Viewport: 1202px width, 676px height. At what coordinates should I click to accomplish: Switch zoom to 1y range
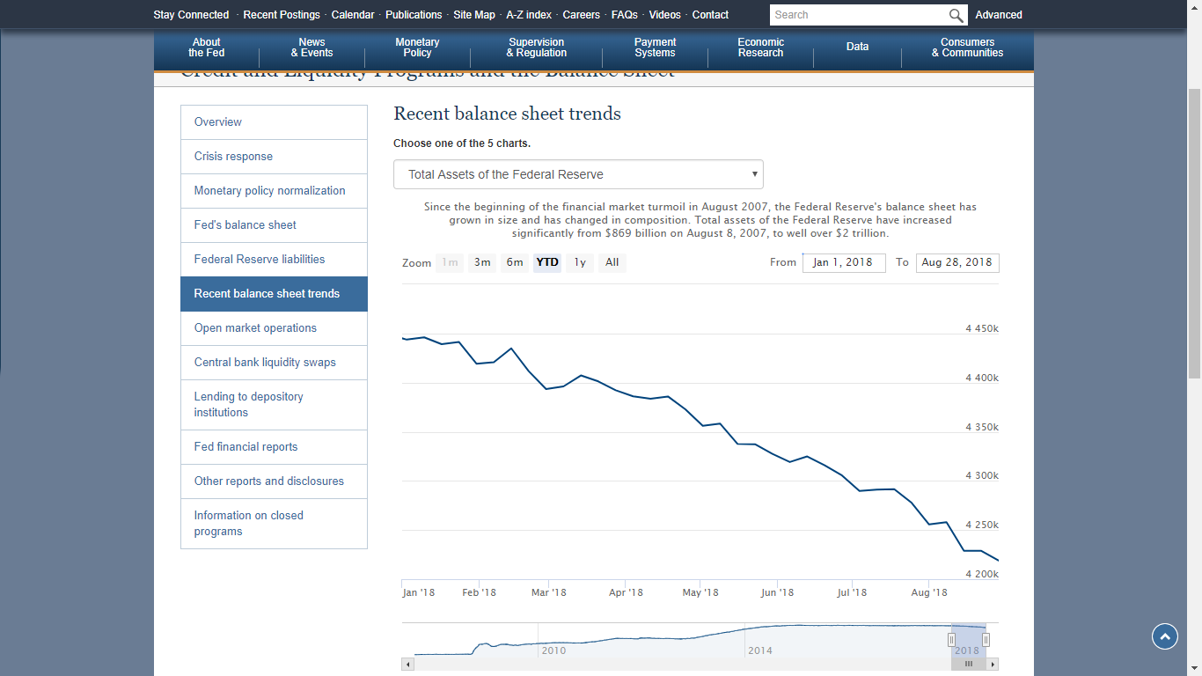point(579,262)
